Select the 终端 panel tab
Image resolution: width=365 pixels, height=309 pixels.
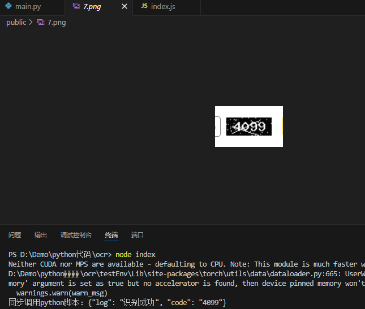coord(111,235)
